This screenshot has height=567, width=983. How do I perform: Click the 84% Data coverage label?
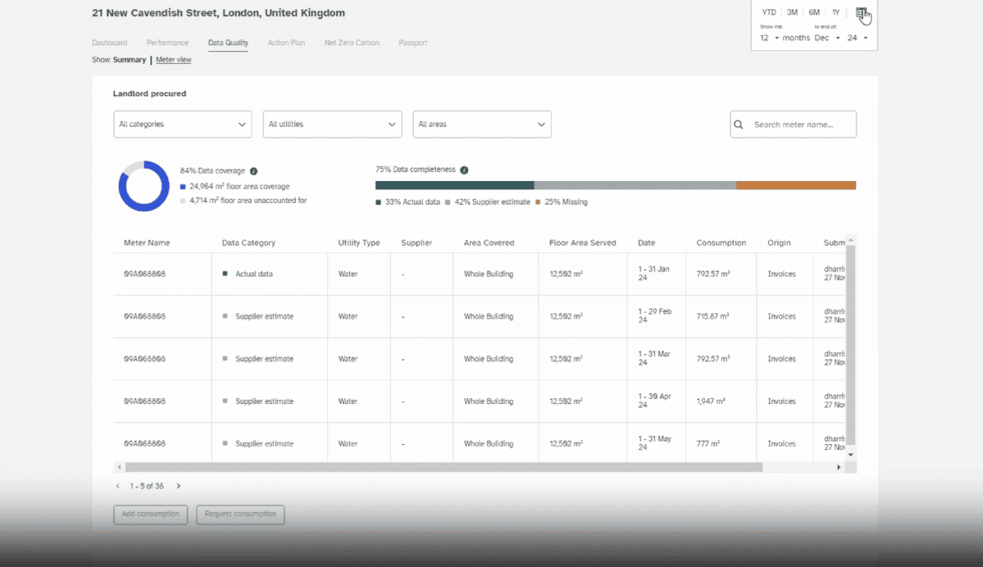212,171
